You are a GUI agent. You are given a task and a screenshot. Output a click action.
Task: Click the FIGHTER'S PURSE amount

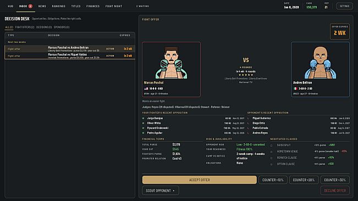177,154
